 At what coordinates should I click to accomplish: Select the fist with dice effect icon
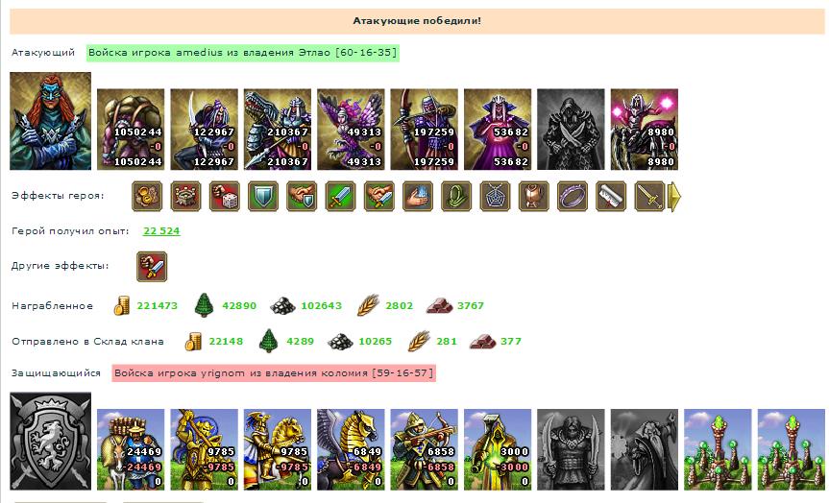(x=225, y=196)
